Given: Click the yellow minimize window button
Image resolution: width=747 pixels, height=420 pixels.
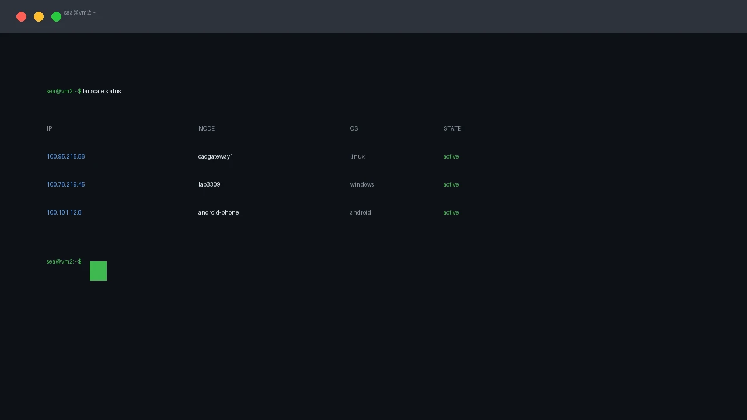Looking at the screenshot, I should pos(39,16).
